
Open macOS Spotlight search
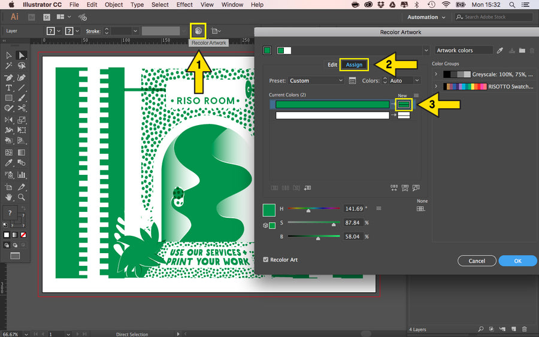(512, 4)
